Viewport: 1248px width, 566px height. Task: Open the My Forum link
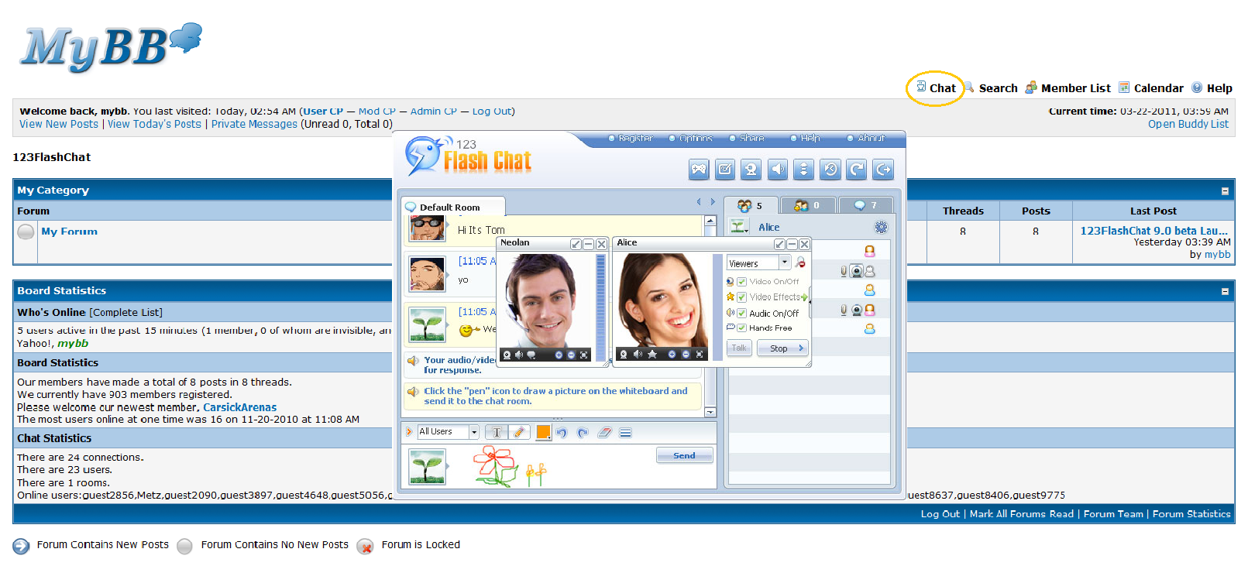tap(69, 232)
